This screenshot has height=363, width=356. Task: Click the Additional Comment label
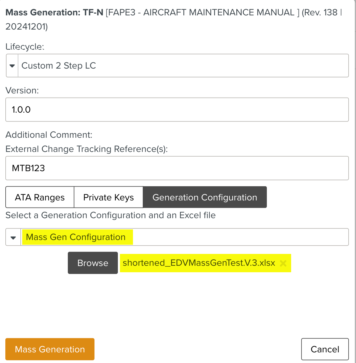point(49,135)
